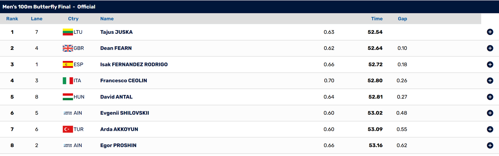Expand Dean FEARN result with plus icon
499x156 pixels.
[490, 48]
